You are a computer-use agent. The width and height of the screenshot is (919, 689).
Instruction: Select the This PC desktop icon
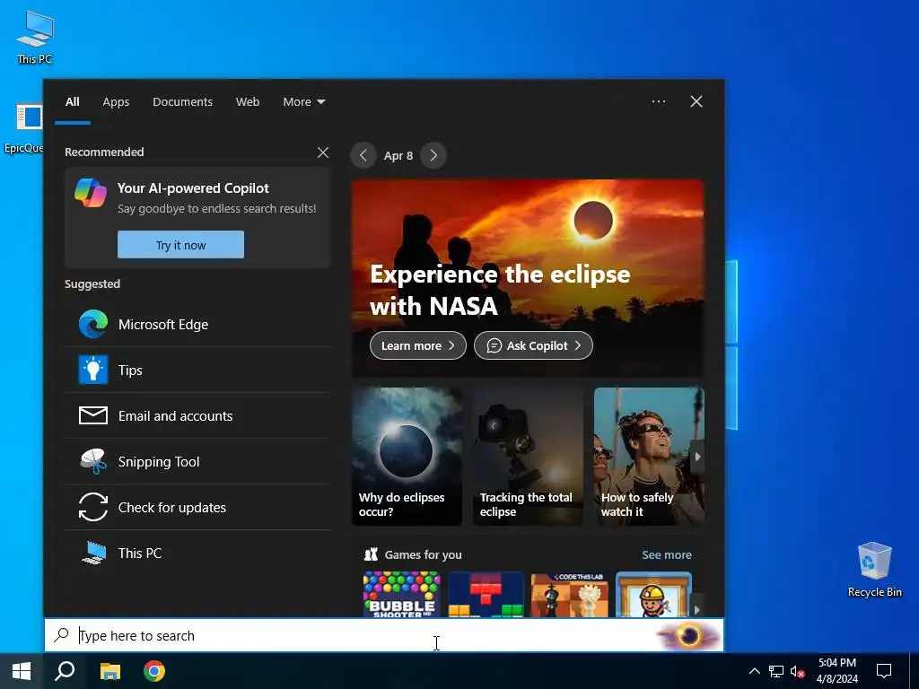click(x=35, y=37)
